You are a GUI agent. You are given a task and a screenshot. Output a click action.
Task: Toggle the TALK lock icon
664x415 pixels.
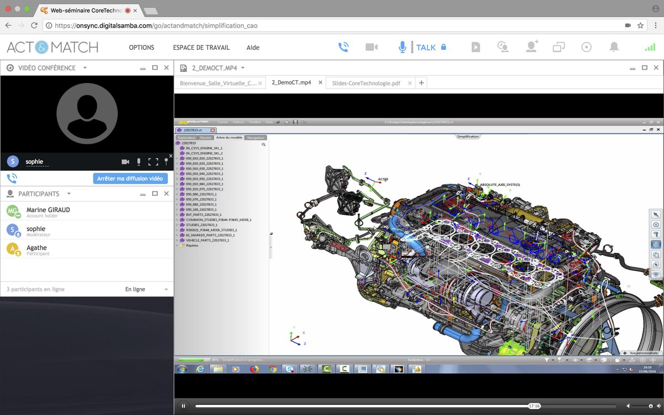coord(443,47)
